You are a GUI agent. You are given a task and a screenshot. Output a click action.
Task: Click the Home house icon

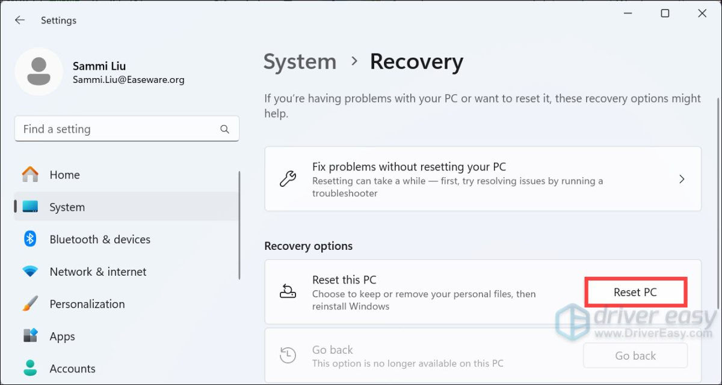pos(30,175)
